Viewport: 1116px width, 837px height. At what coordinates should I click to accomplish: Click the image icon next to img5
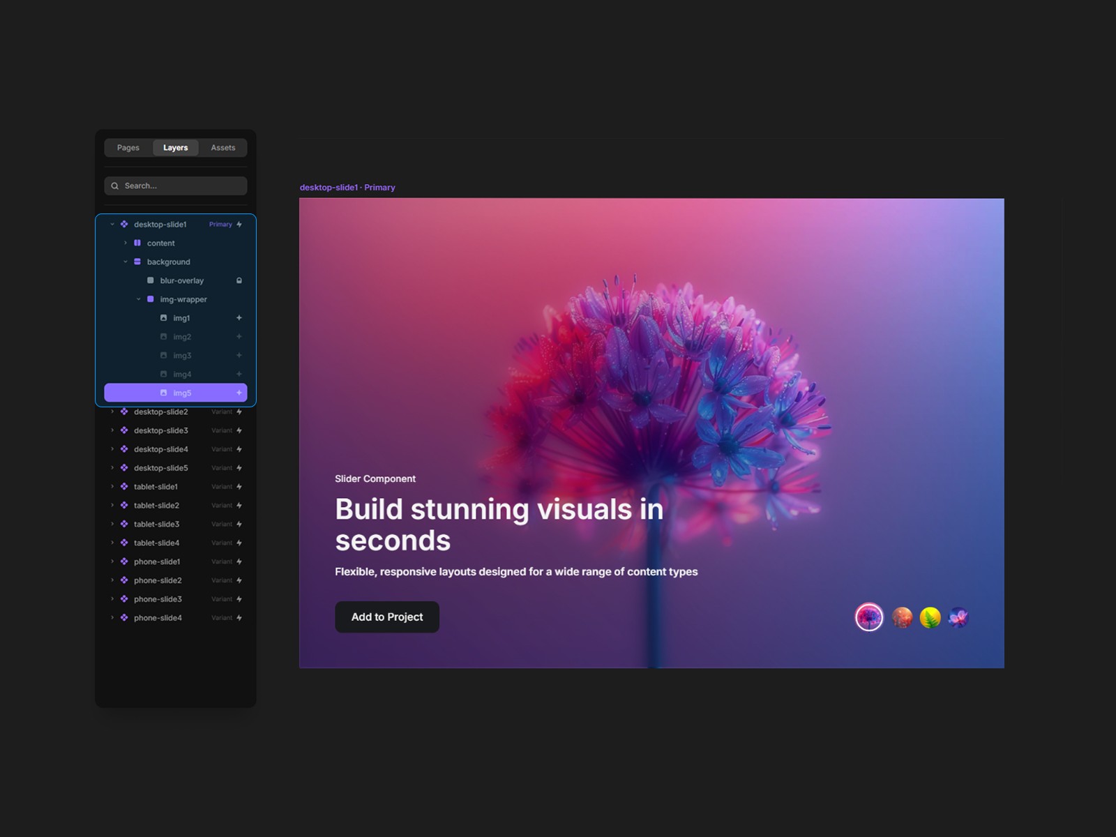point(163,393)
